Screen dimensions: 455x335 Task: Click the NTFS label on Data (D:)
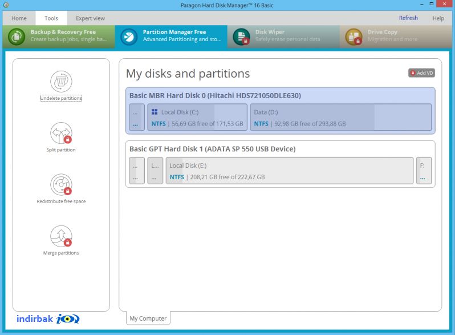[261, 124]
